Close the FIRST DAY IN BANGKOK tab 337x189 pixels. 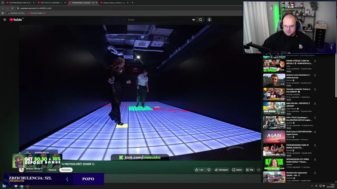click(x=65, y=3)
